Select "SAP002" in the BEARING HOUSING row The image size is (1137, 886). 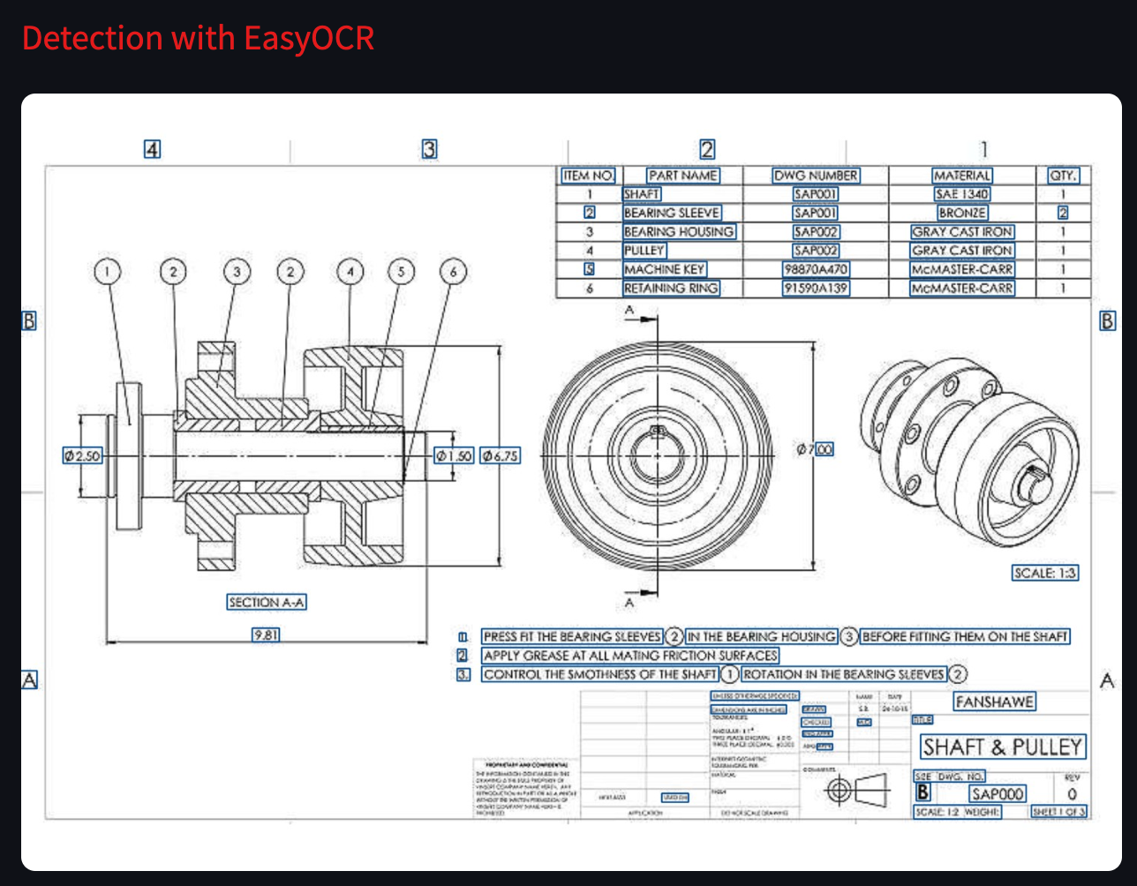816,232
